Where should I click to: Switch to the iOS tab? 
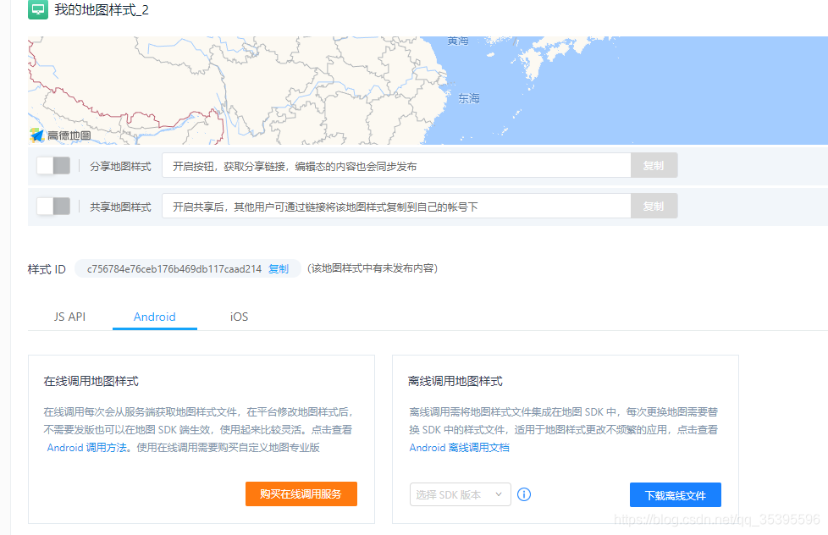[x=239, y=317]
